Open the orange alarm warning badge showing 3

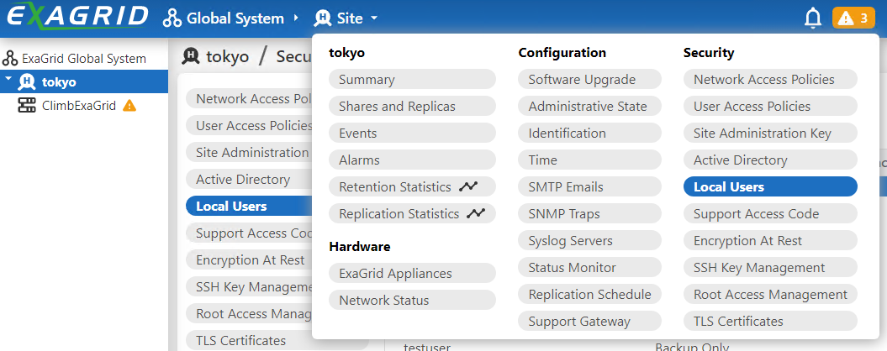[x=853, y=18]
